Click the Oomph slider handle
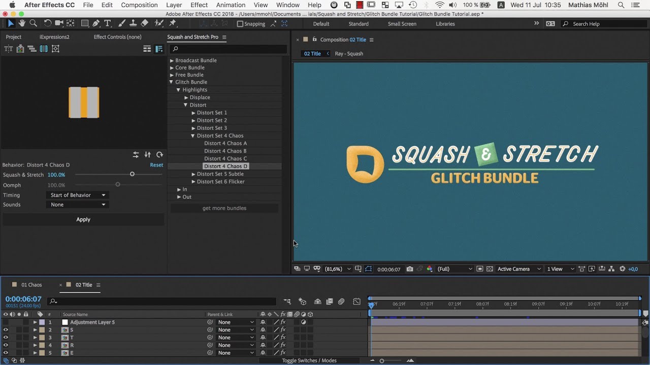Screen dimensions: 650x365 click(x=118, y=185)
